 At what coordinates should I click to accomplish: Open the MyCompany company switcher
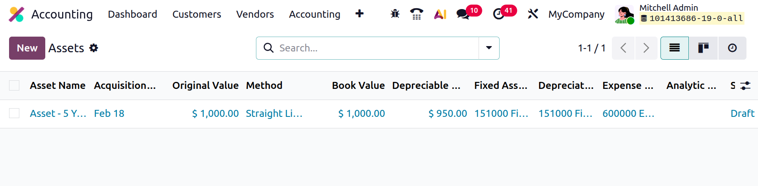(576, 14)
